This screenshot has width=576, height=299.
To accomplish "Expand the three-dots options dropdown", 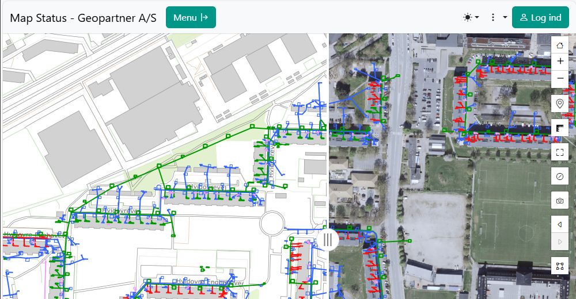I will point(498,17).
